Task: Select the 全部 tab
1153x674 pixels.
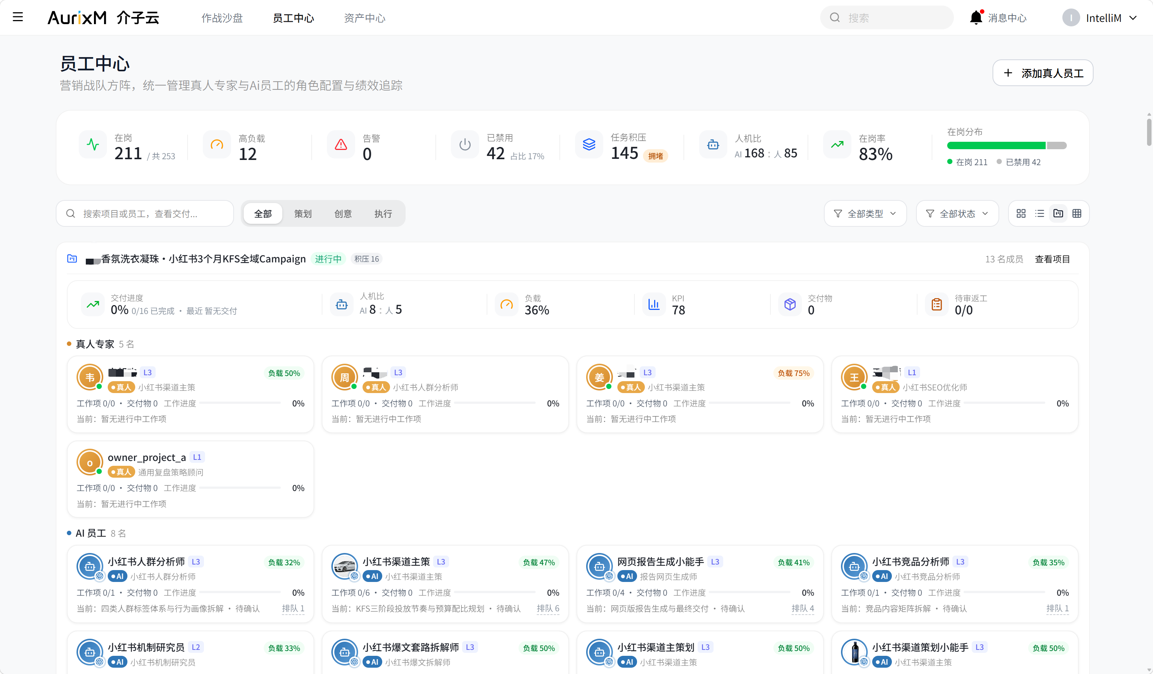Action: click(263, 213)
